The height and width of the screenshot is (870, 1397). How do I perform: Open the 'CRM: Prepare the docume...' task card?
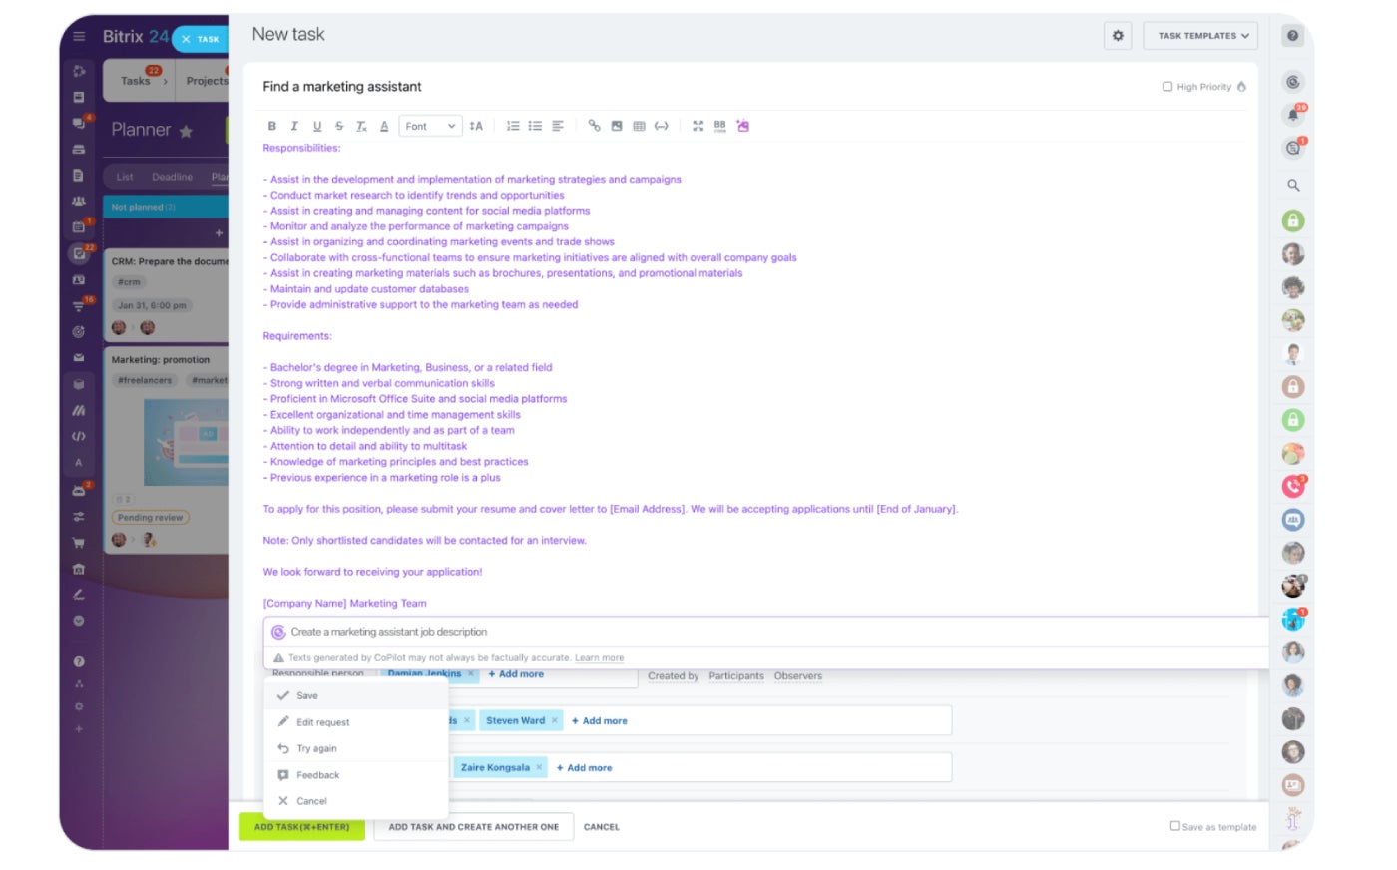(x=167, y=294)
